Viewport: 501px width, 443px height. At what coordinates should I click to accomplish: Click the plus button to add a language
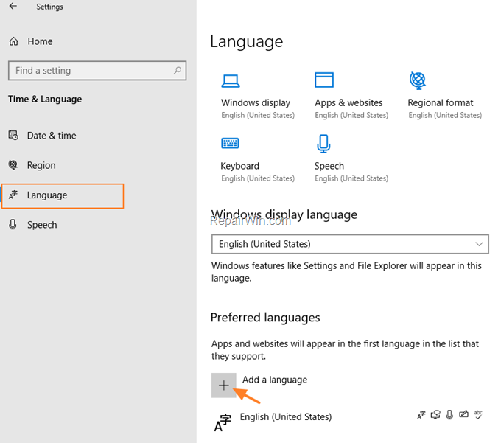pos(224,386)
